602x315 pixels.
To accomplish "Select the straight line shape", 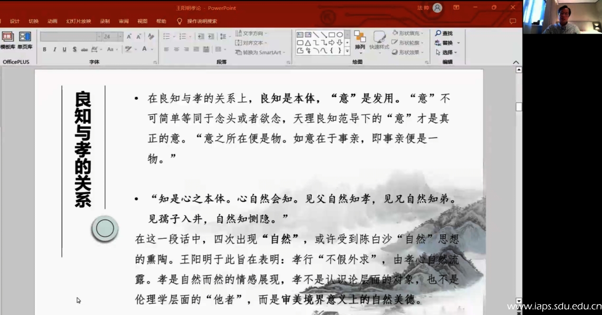I will pyautogui.click(x=316, y=35).
